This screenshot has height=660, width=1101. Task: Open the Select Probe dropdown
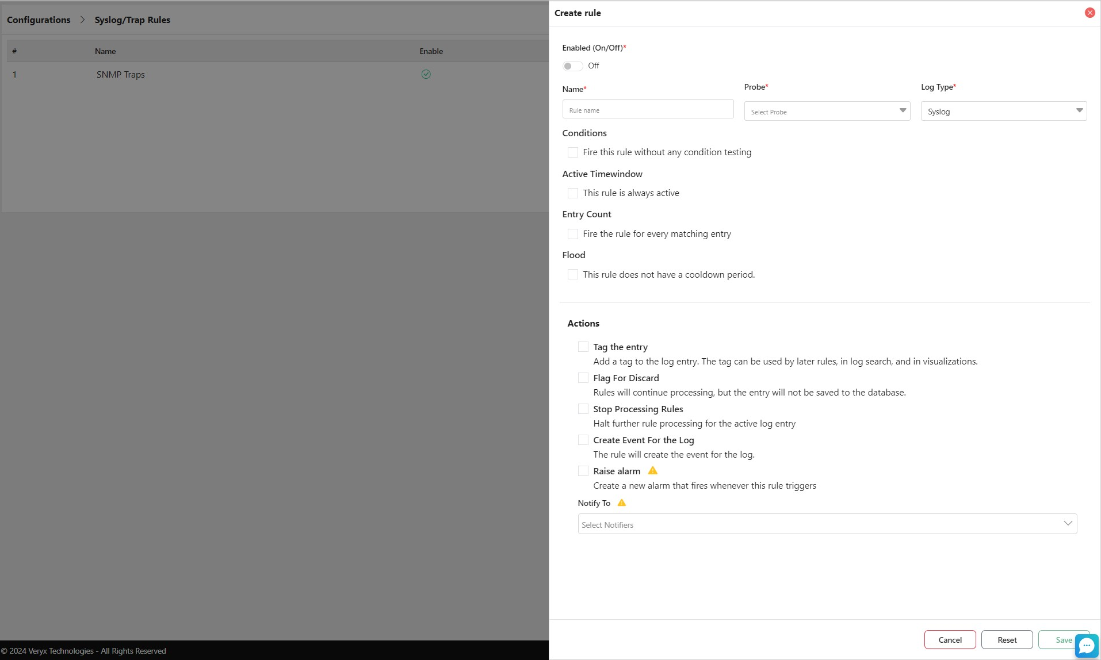click(827, 112)
